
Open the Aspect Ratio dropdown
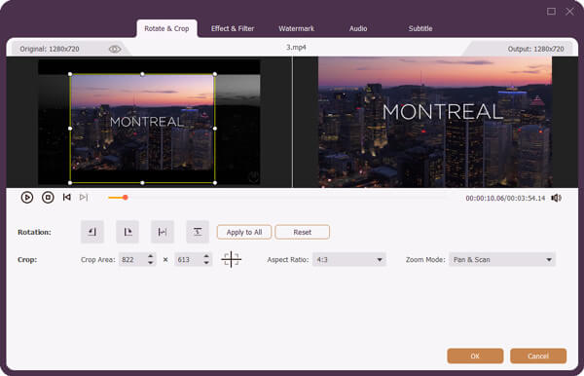coord(349,259)
